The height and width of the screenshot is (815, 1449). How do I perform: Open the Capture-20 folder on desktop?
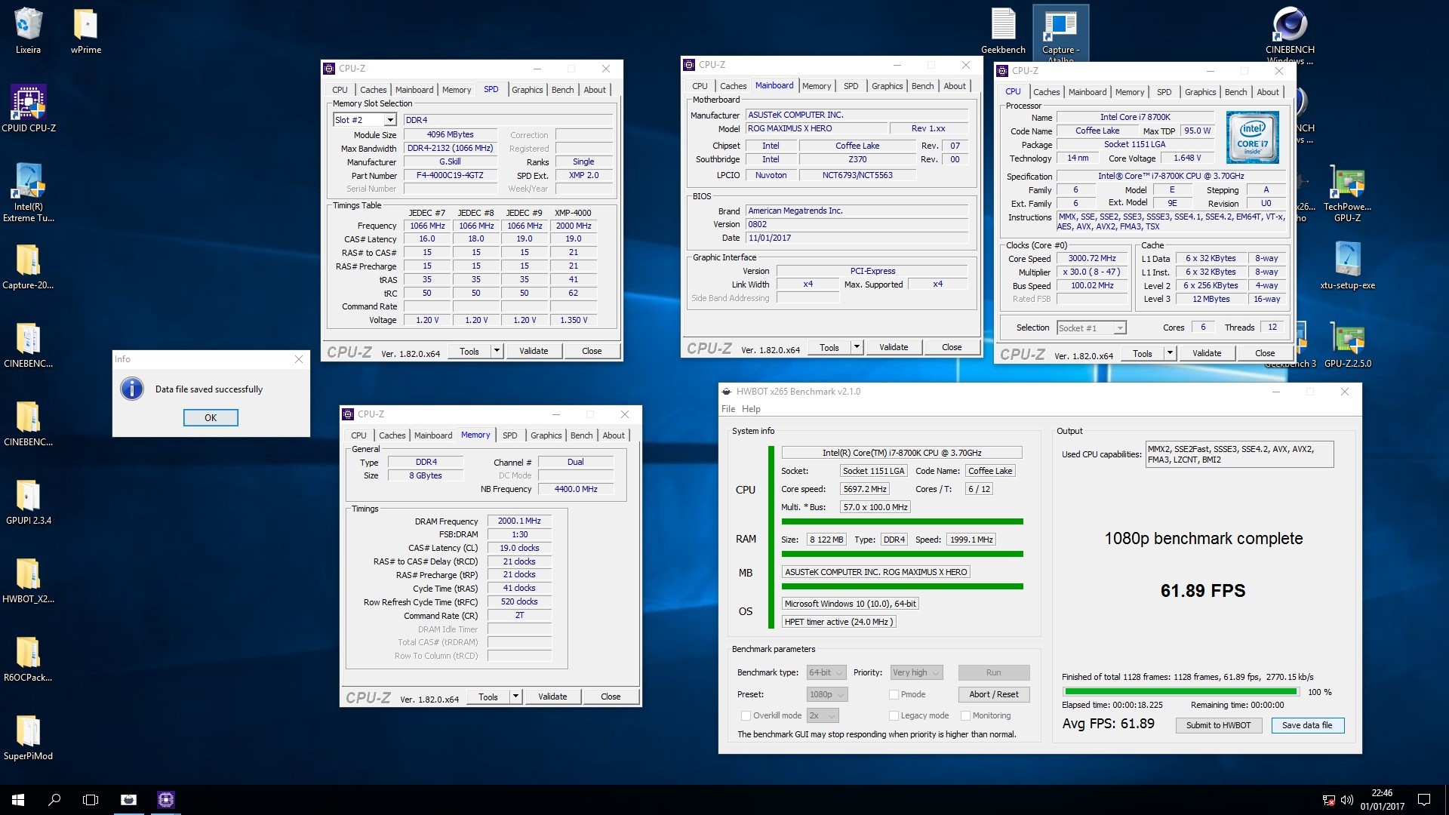28,266
